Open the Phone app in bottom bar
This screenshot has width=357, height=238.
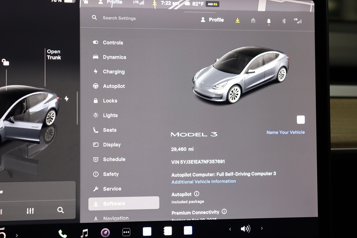point(62,233)
